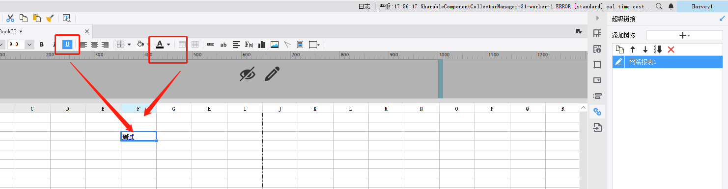Toggle Bold formatting
The height and width of the screenshot is (189, 728).
tap(42, 45)
